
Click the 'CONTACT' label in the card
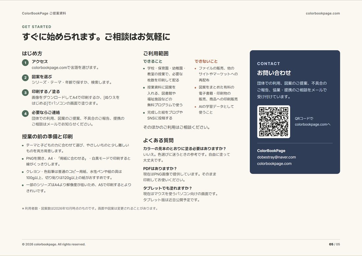[x=269, y=64]
